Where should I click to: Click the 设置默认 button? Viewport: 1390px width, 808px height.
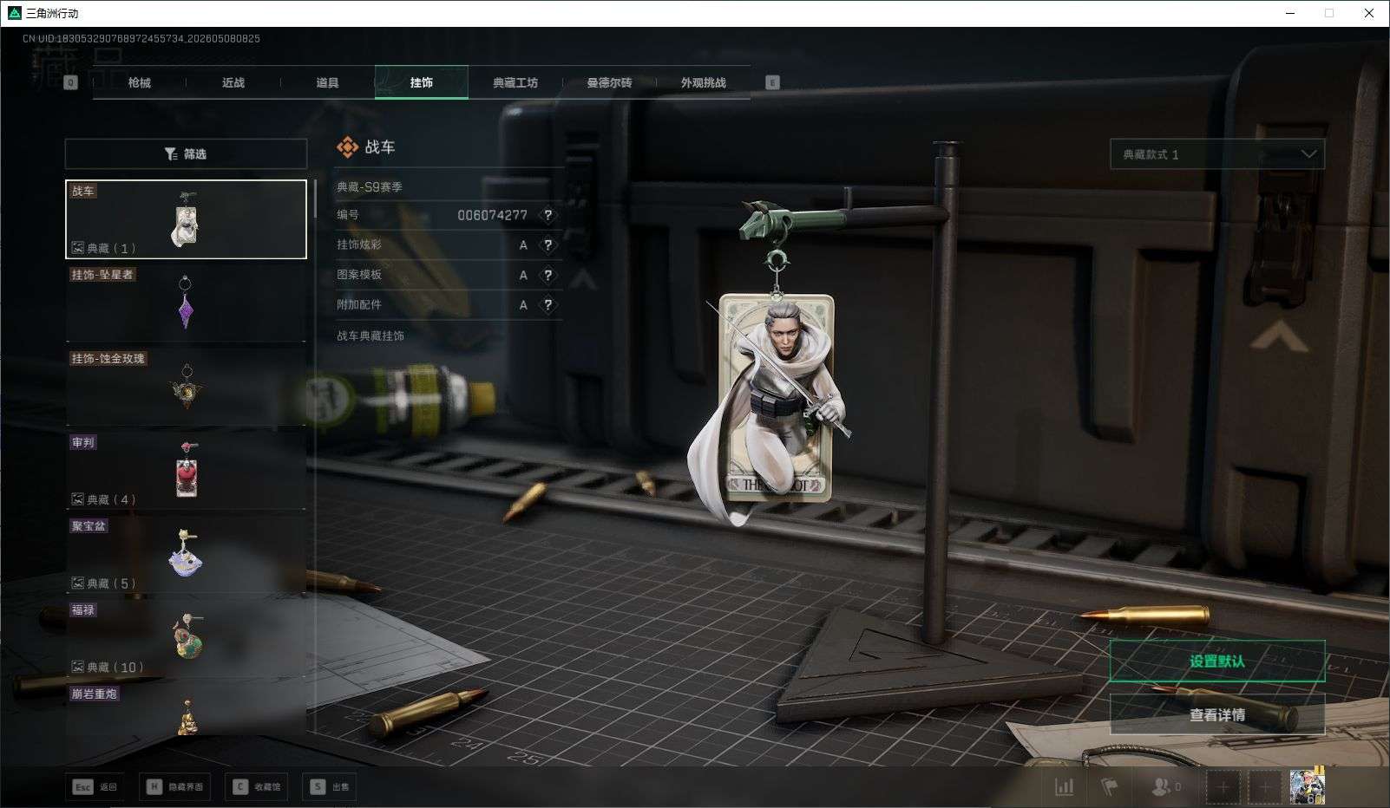coord(1217,661)
